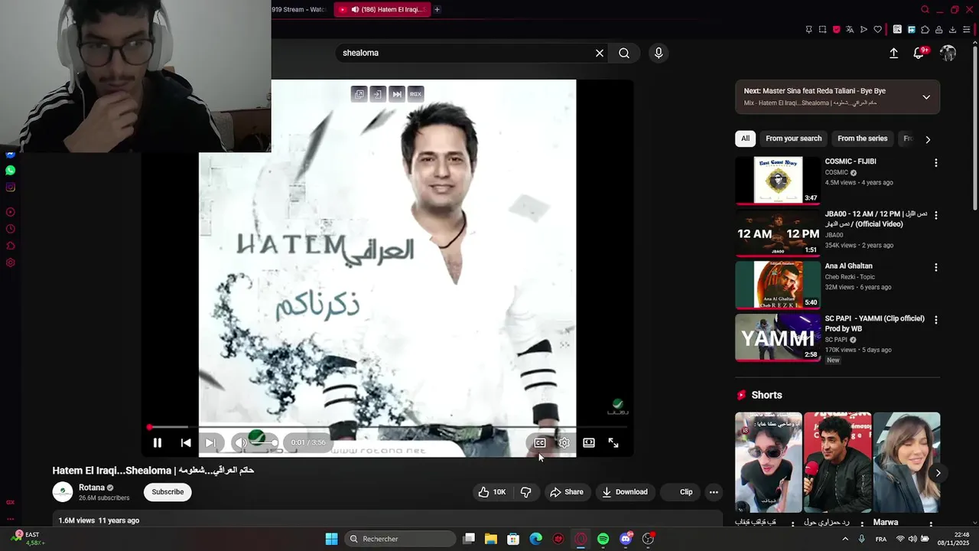The width and height of the screenshot is (979, 551).
Task: Open browser translate page icon
Action: [x=850, y=30]
